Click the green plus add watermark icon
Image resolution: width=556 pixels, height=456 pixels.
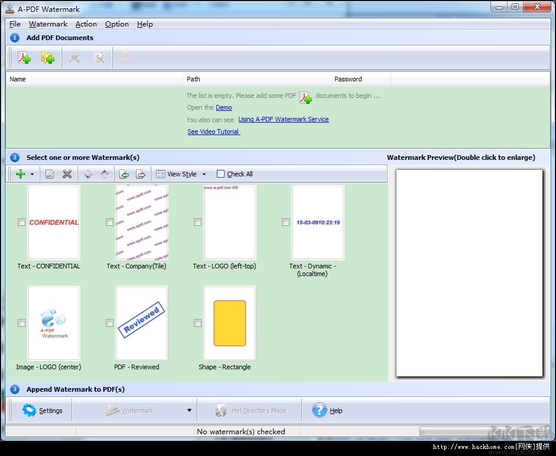pos(21,174)
